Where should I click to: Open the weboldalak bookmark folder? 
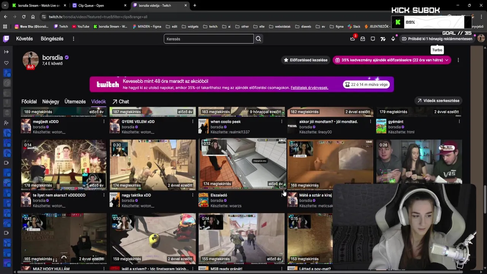(280, 27)
